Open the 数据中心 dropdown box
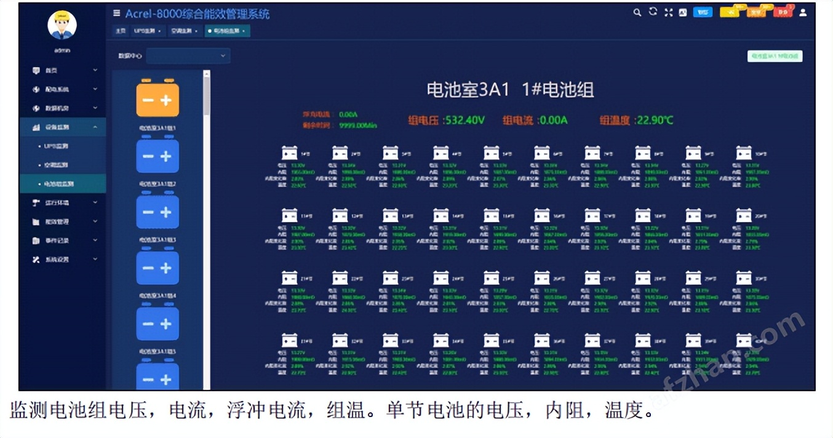 pyautogui.click(x=188, y=56)
